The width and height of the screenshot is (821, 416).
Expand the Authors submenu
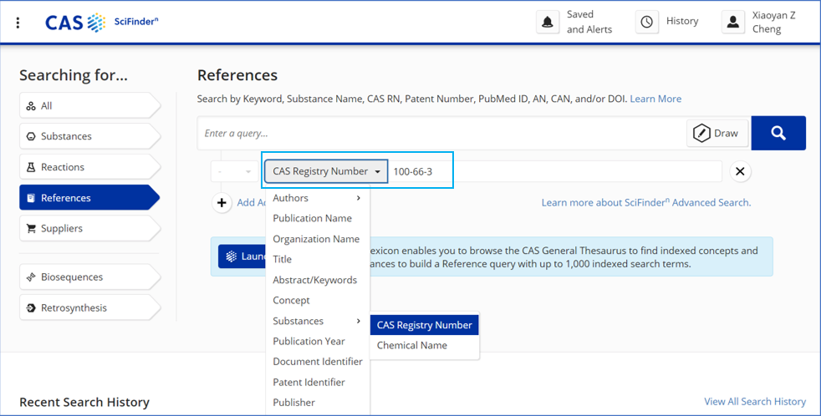coord(318,198)
